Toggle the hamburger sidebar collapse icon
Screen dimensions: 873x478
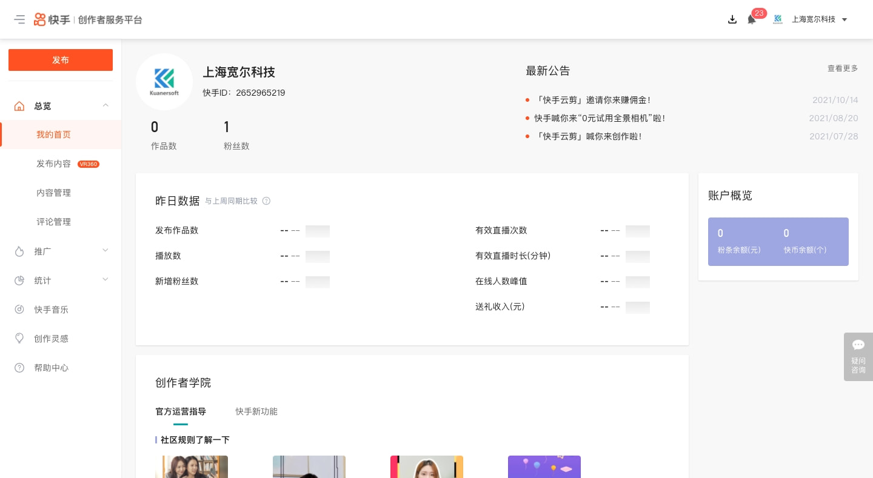[x=19, y=19]
